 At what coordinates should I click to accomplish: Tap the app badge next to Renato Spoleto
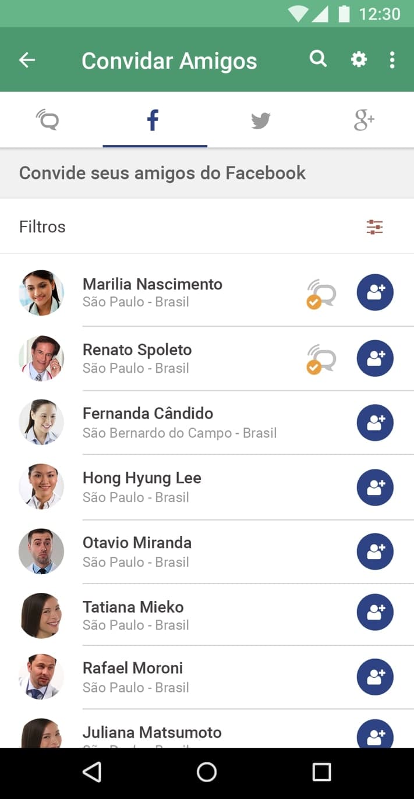coord(321,358)
